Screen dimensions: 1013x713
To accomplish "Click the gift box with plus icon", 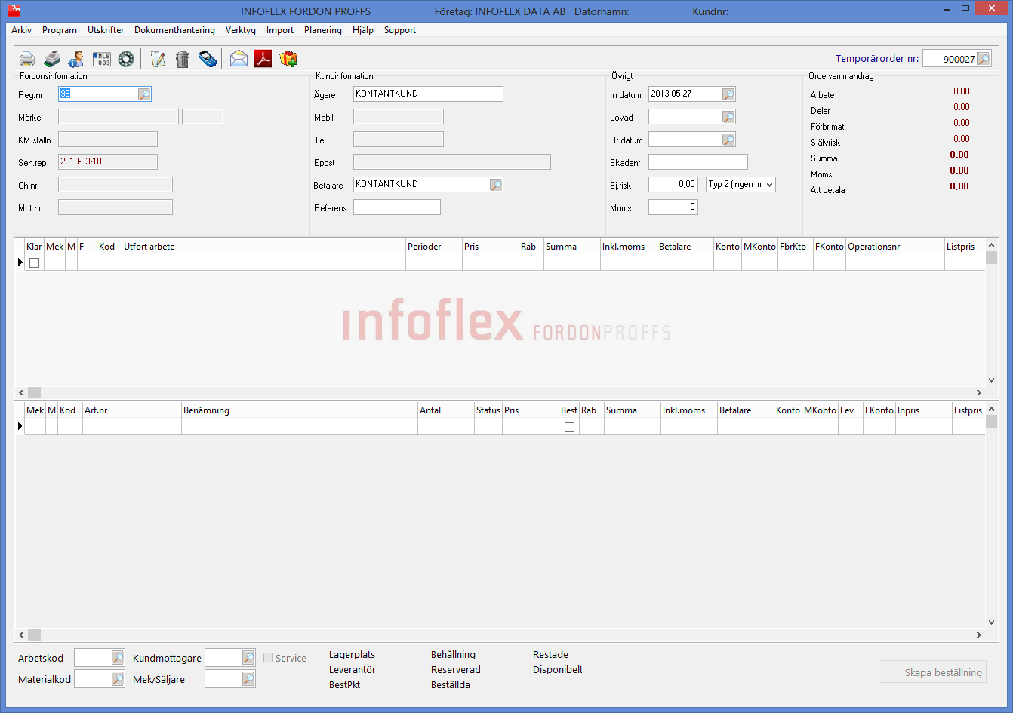I will tap(288, 59).
